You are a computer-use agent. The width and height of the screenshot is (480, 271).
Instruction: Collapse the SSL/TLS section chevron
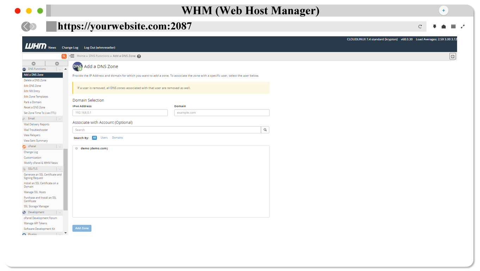tap(60, 169)
